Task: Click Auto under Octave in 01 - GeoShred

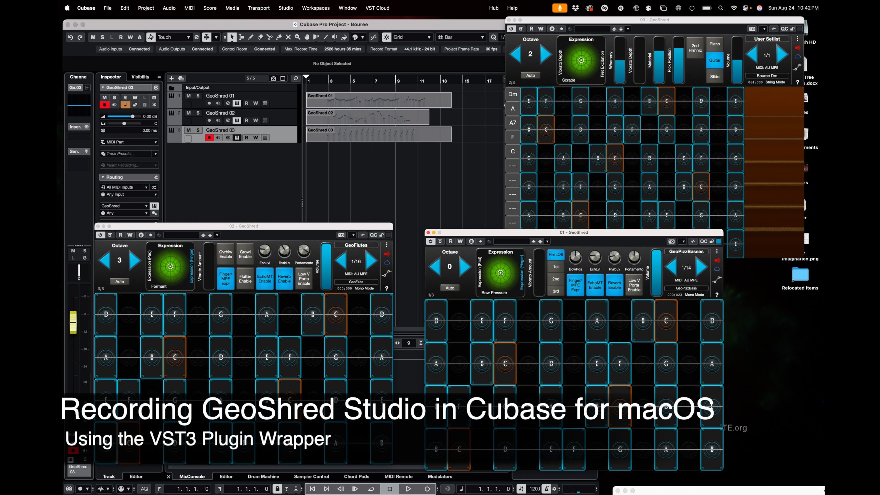Action: tap(450, 288)
